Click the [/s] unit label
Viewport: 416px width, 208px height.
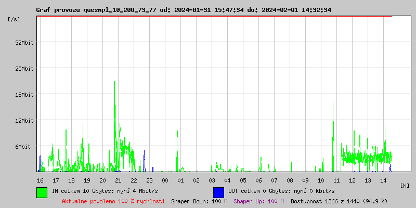[x=14, y=19]
